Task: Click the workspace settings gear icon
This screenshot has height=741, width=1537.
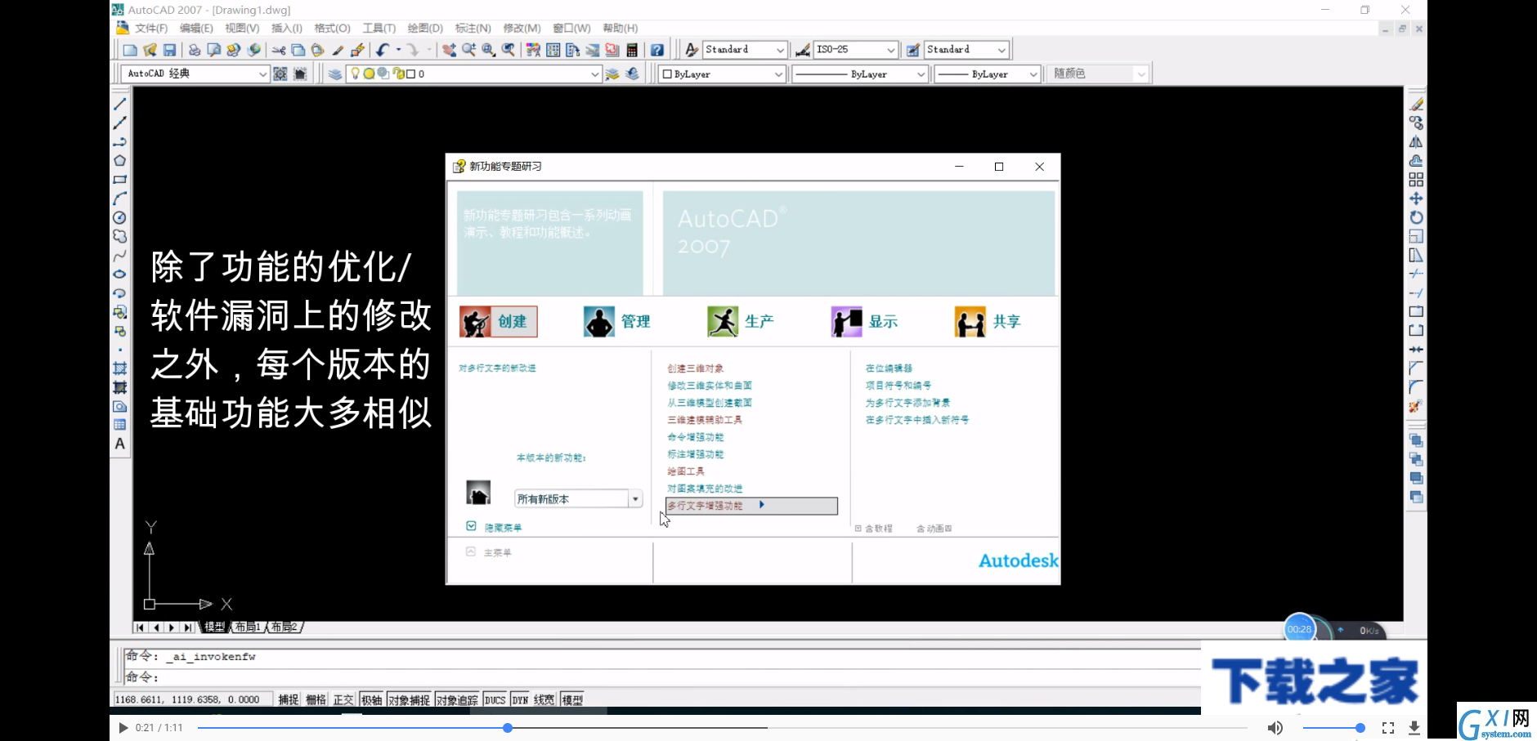Action: 280,74
